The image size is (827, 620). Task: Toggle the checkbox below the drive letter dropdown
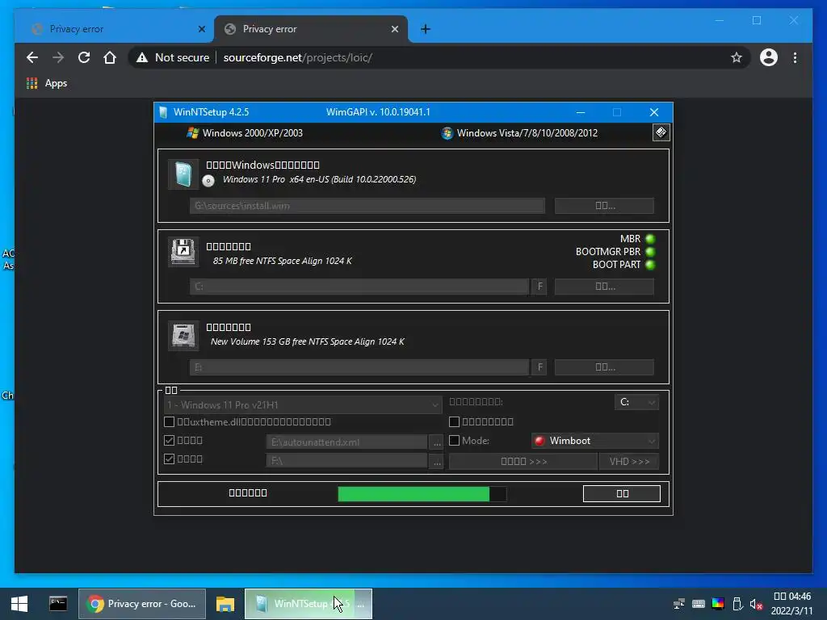454,421
